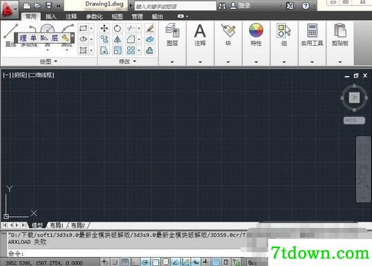372x266 pixels.
Task: Select the Fillet tool
Action: 131,39
